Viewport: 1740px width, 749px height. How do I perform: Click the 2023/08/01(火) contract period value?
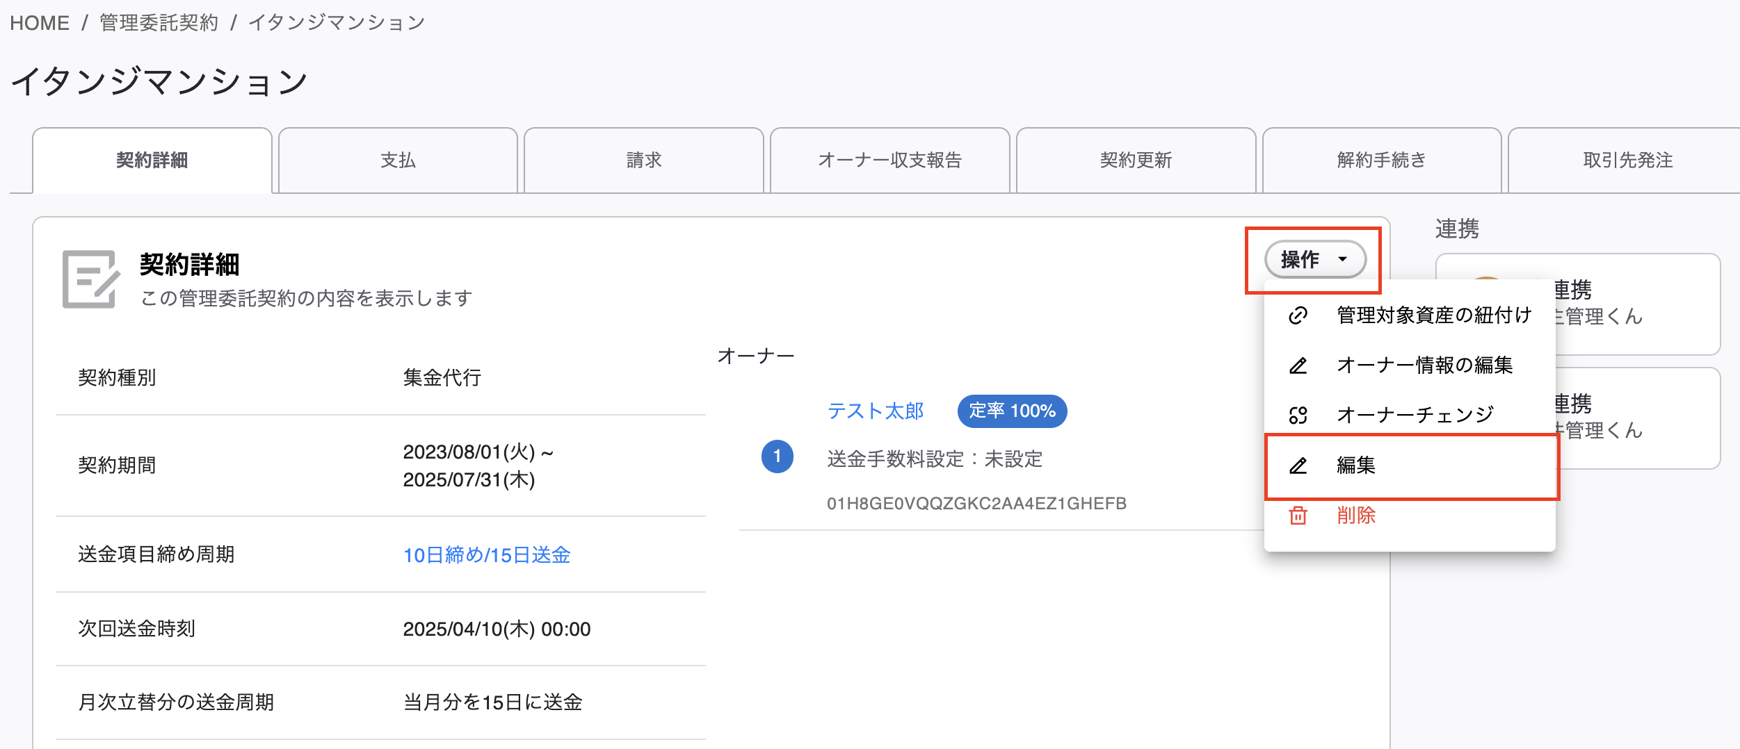478,466
